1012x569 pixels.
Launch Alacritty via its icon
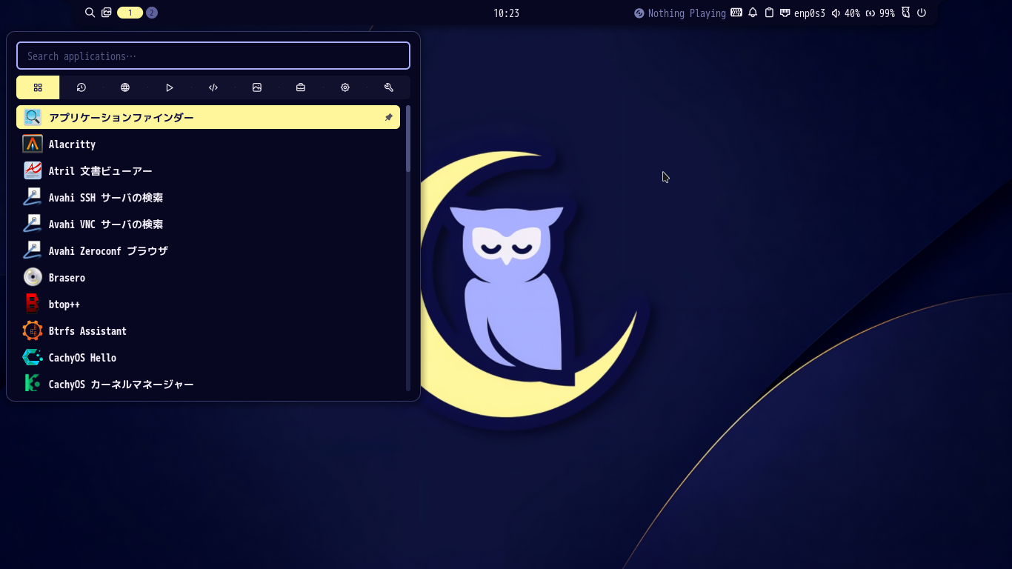33,144
